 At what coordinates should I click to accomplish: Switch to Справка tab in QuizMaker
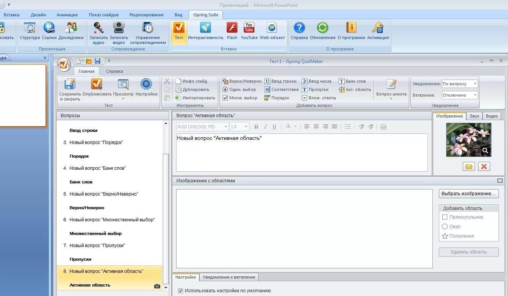(x=114, y=71)
